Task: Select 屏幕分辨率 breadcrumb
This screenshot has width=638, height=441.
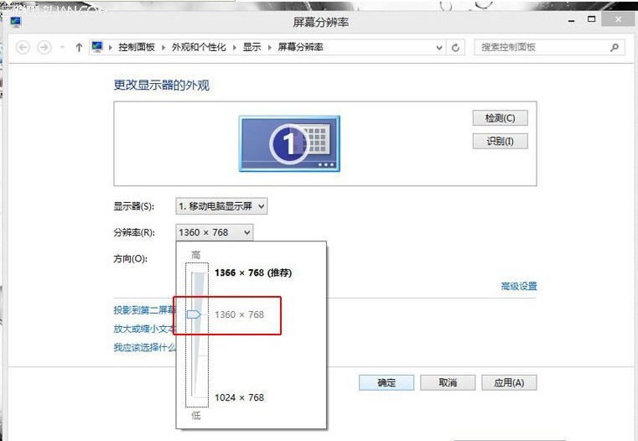Action: 300,47
